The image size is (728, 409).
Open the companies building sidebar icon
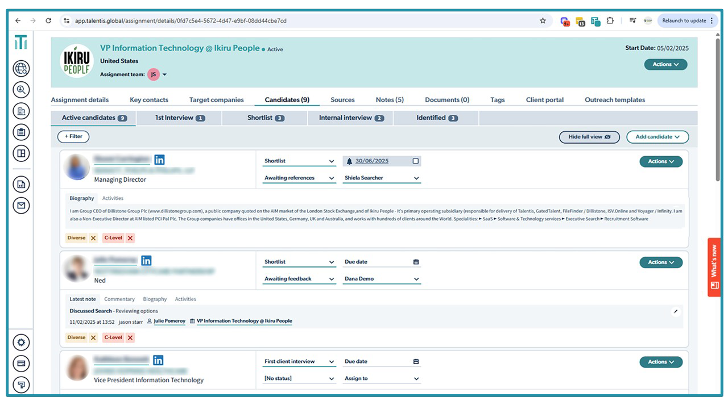click(x=21, y=111)
